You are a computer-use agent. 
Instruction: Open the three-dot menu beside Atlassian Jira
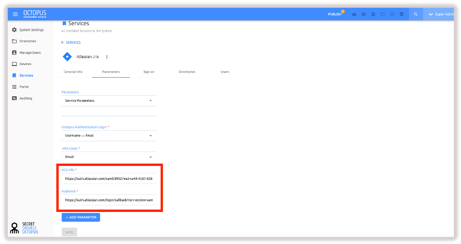[107, 57]
